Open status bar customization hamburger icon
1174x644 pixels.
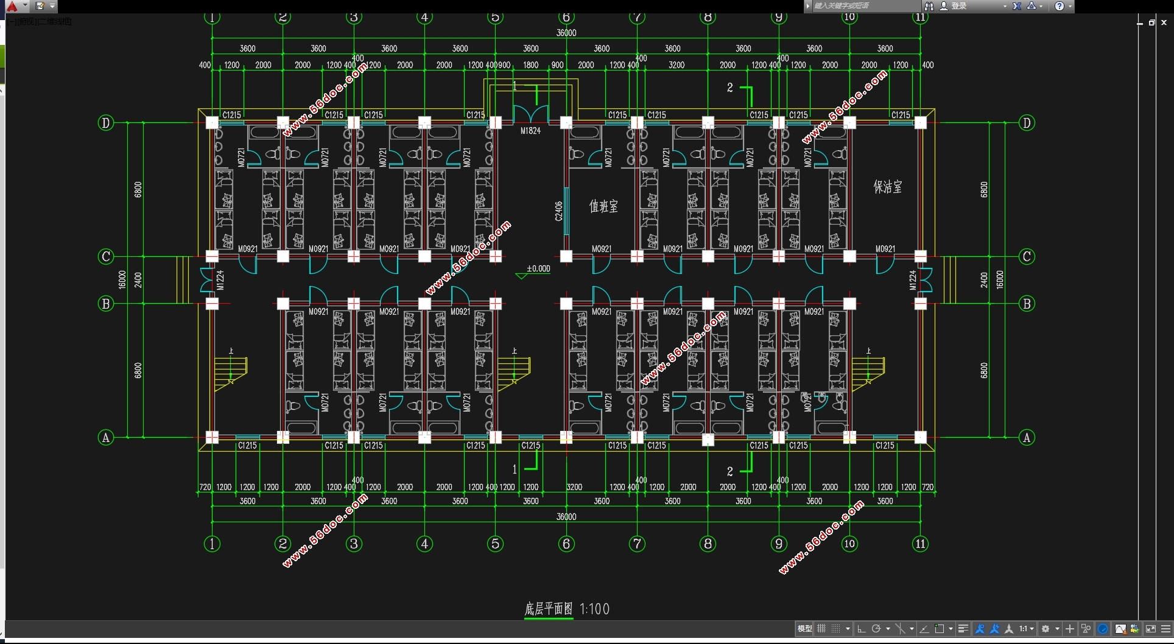point(1165,629)
